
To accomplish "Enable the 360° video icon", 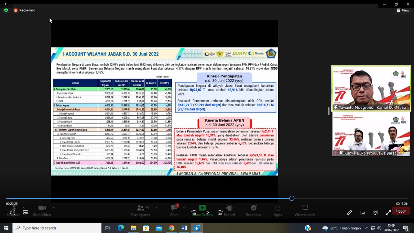I will [376, 213].
